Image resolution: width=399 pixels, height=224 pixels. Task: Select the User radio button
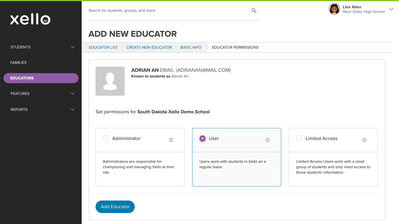click(x=202, y=138)
